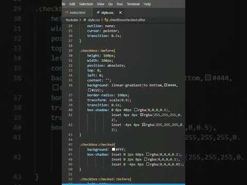The image size is (247, 185).
Task: Click 'transition: 0.5s;' on line 39
Action: [x=104, y=105]
